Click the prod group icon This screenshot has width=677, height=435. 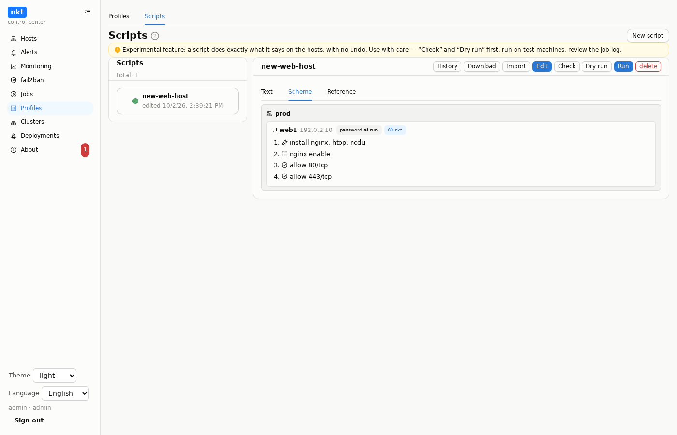(x=269, y=114)
